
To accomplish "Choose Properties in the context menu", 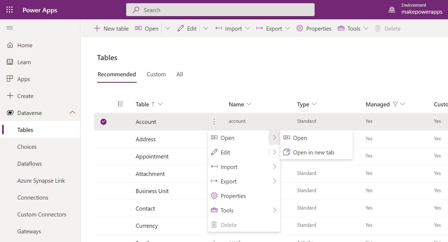I will click(x=233, y=196).
